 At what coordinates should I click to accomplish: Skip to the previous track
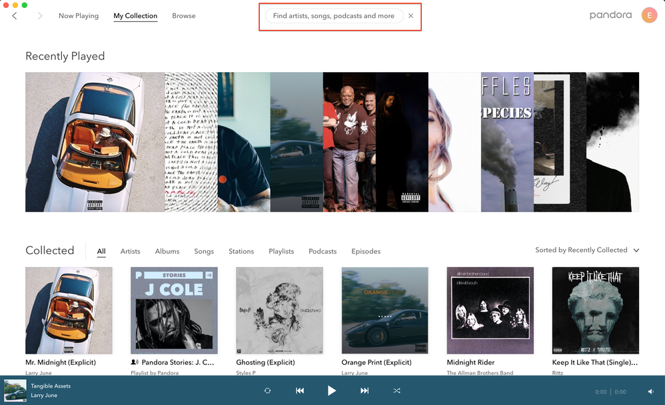300,391
